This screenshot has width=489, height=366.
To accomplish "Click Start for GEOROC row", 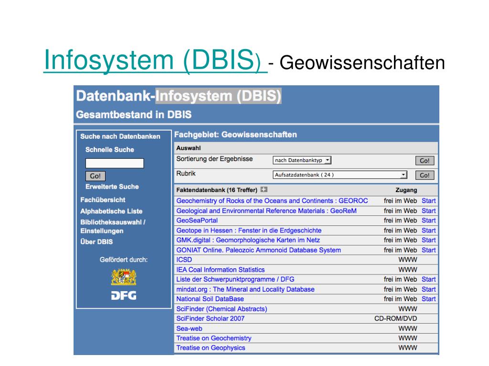I will click(x=428, y=201).
